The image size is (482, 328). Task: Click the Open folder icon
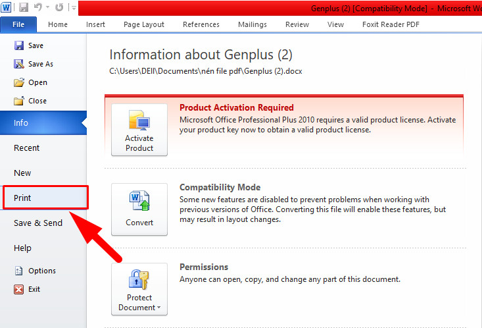pos(19,82)
